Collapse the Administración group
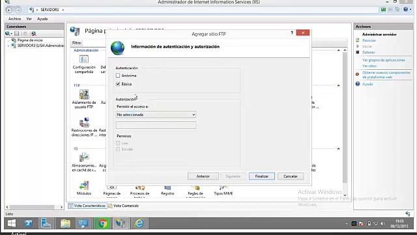This screenshot has width=417, height=235. 338,50
